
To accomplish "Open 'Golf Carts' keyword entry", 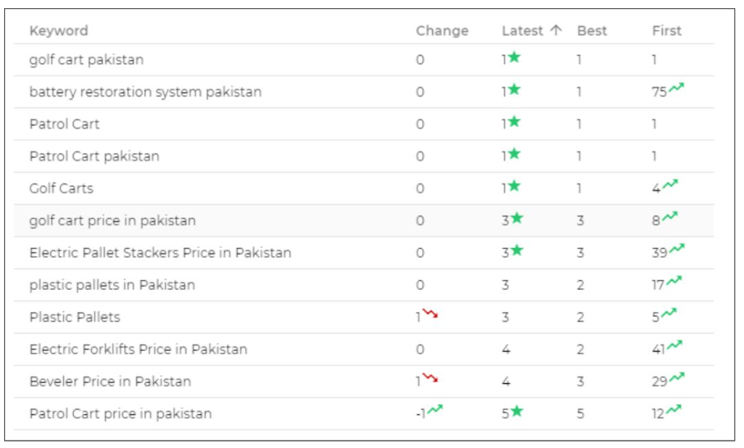I will tap(61, 188).
